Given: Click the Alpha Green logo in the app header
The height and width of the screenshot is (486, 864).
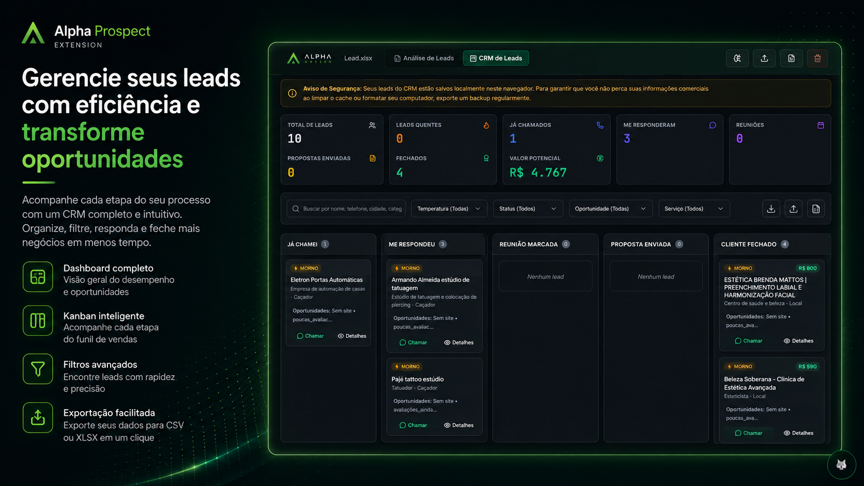Looking at the screenshot, I should [x=309, y=58].
